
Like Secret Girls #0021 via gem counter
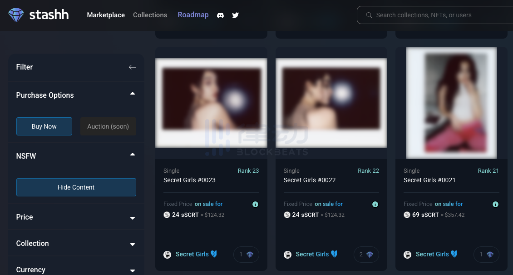[486, 255]
